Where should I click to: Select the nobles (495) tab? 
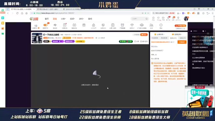[173, 38]
